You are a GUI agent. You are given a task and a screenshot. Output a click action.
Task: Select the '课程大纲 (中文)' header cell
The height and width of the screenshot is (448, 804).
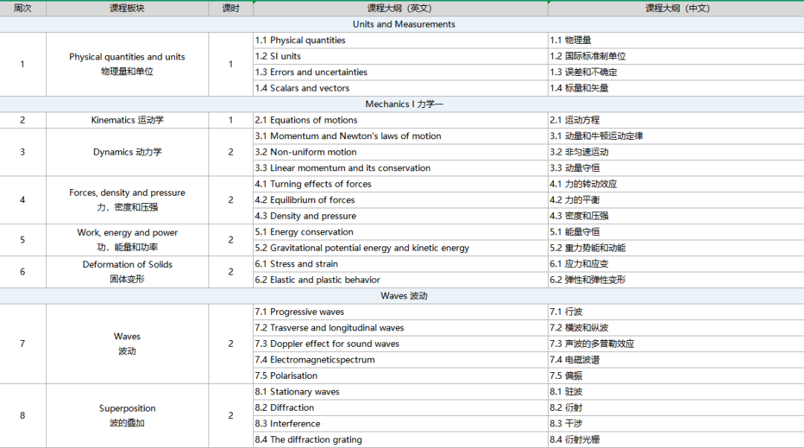(x=676, y=8)
